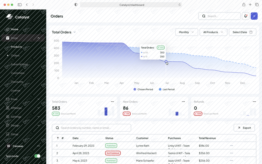Open Subscriptions in sidebar

pyautogui.click(x=19, y=64)
